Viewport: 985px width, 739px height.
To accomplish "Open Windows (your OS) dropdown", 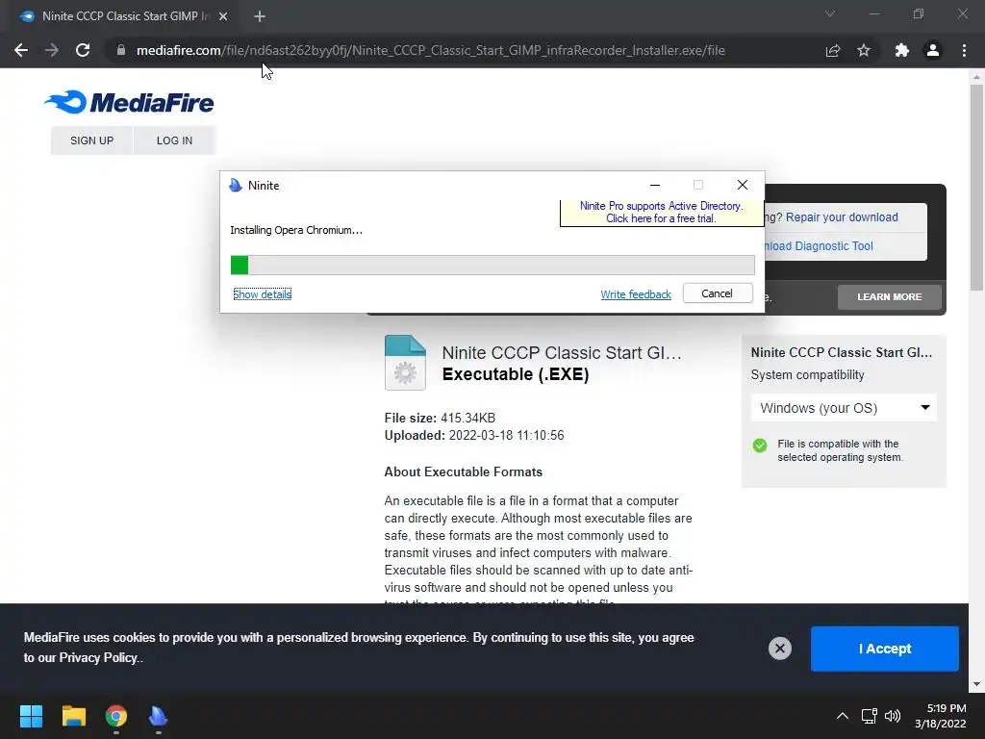I will pyautogui.click(x=844, y=408).
